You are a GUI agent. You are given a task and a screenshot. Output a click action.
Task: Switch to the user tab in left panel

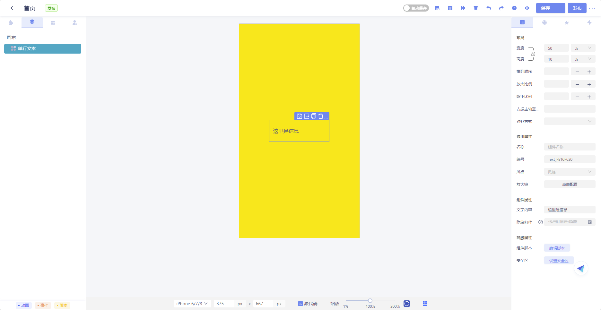(x=74, y=22)
